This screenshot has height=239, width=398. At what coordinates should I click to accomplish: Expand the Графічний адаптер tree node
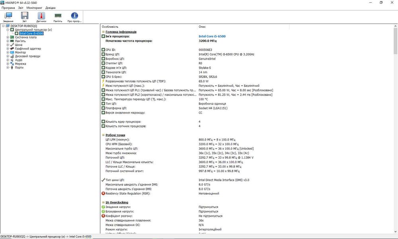(8, 48)
